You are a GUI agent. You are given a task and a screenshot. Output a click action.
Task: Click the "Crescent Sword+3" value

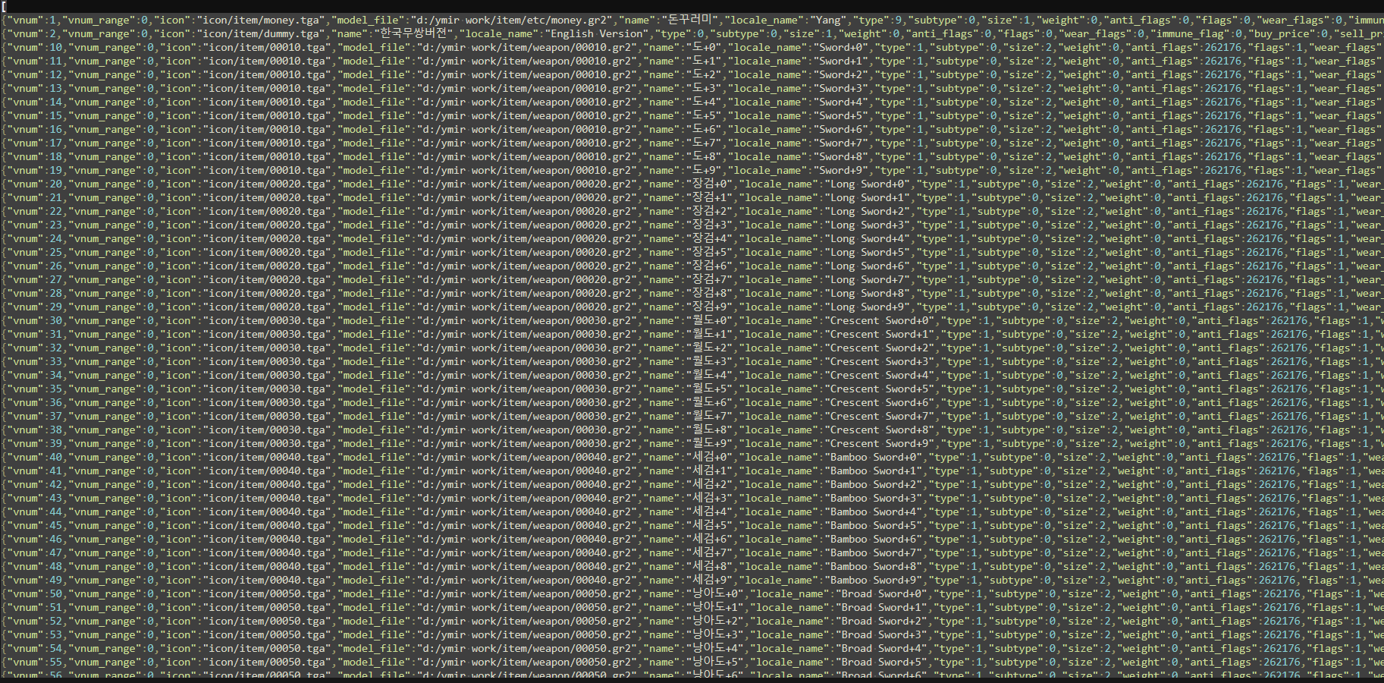[880, 362]
